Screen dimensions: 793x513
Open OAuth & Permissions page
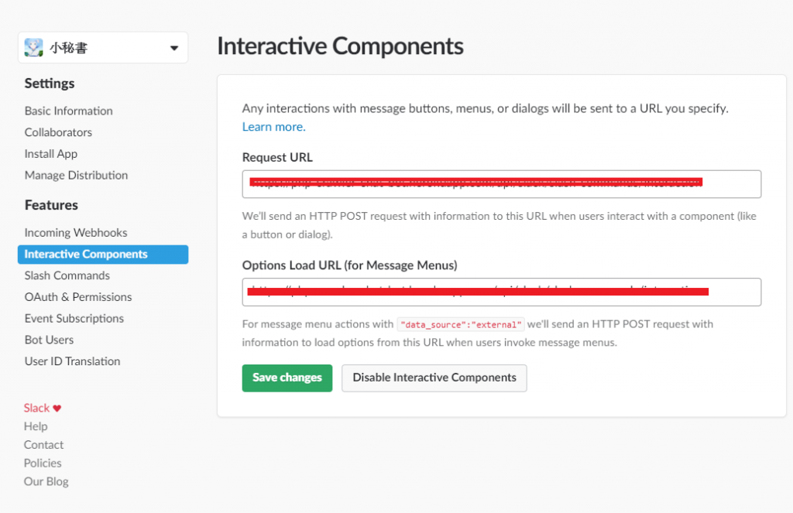78,297
